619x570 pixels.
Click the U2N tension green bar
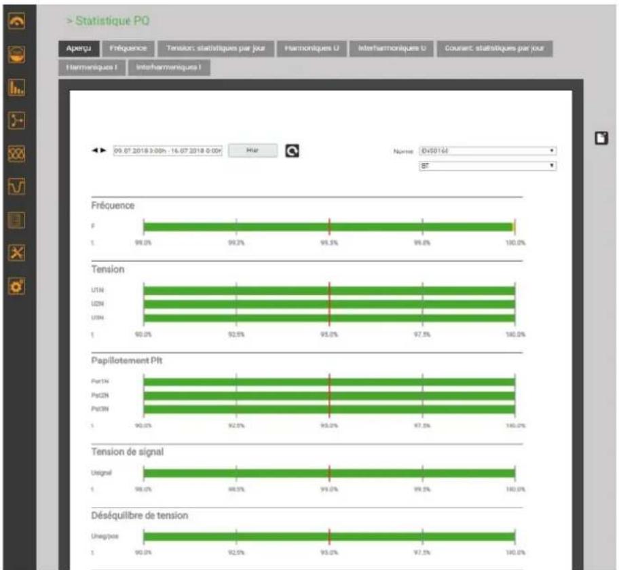pos(329,305)
